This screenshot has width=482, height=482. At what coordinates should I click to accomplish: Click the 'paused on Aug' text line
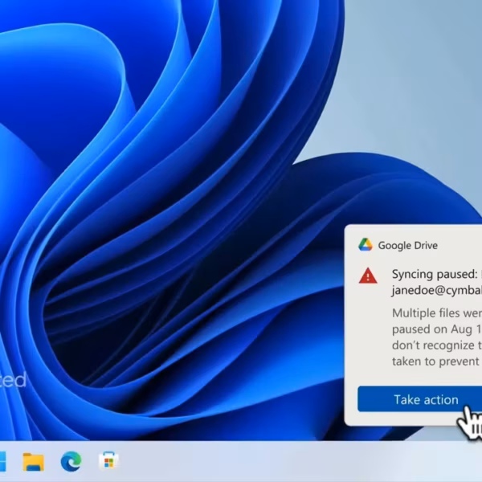coord(437,329)
